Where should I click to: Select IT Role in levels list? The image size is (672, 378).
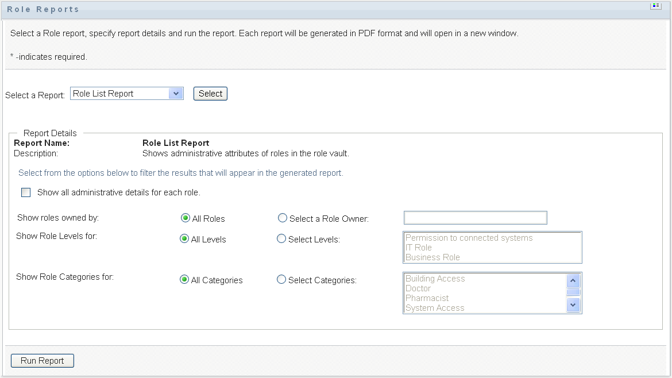point(419,248)
